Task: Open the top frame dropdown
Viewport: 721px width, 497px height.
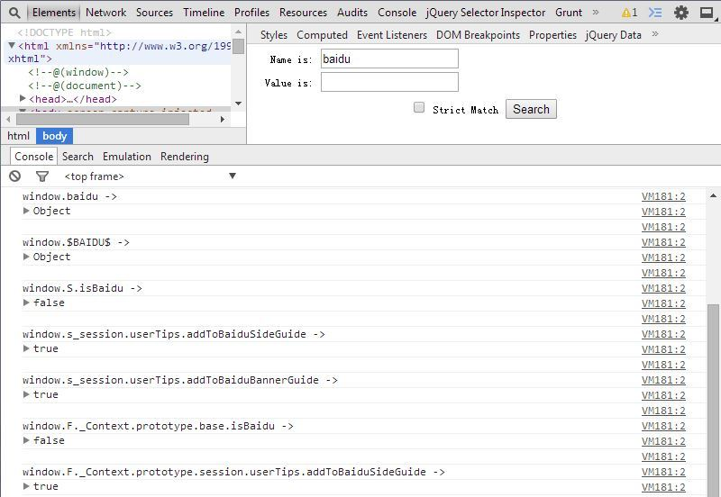Action: pos(151,176)
